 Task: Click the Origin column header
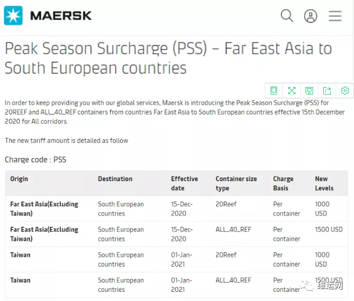[x=19, y=179]
